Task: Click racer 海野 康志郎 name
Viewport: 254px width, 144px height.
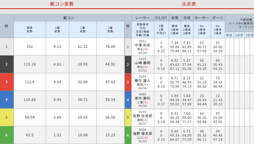Action: point(142,134)
